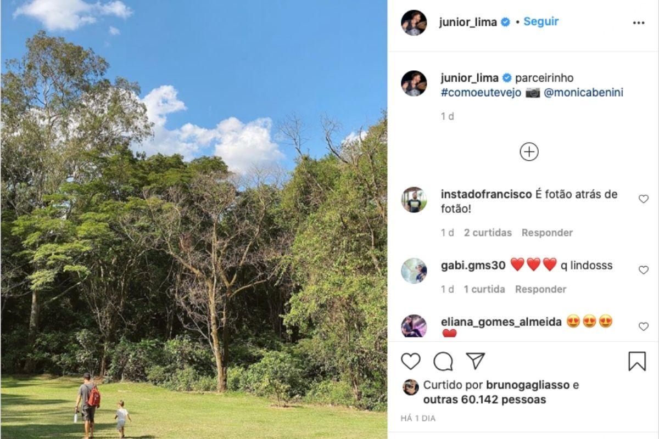The image size is (659, 439).
Task: Reply to instadofrancisco's comment via Responder
Action: pos(547,233)
